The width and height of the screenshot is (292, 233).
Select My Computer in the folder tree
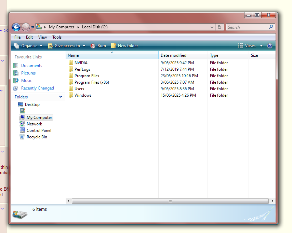[x=39, y=118]
